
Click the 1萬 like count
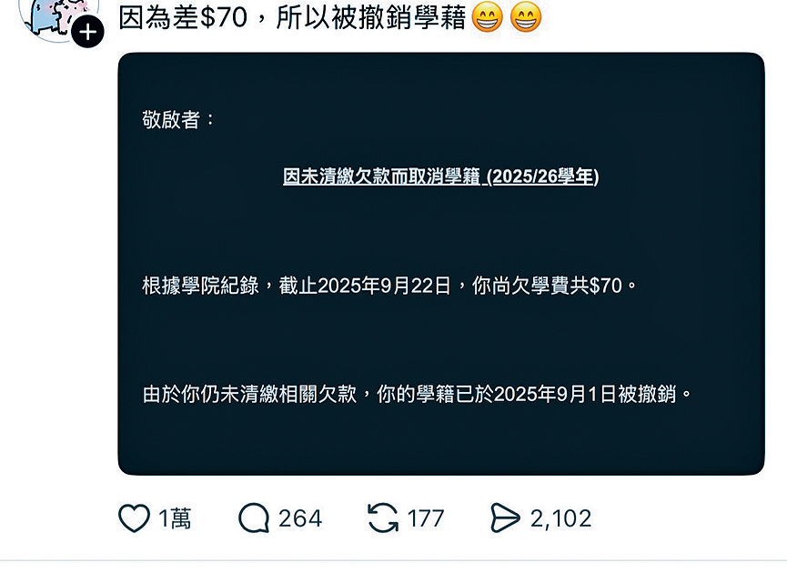[x=175, y=518]
